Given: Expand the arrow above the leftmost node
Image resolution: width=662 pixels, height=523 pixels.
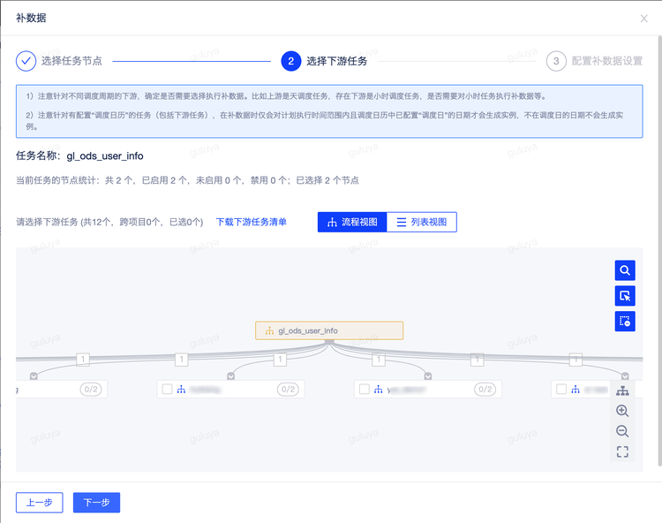Looking at the screenshot, I should click(34, 375).
